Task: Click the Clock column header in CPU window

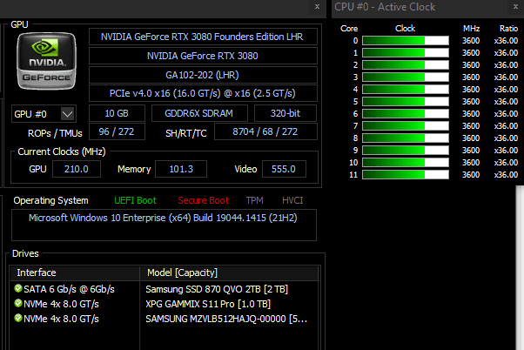Action: (406, 29)
